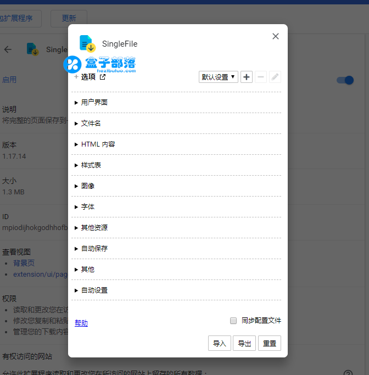
Task: Open the extension/ui/pag view link
Action: 41,275
